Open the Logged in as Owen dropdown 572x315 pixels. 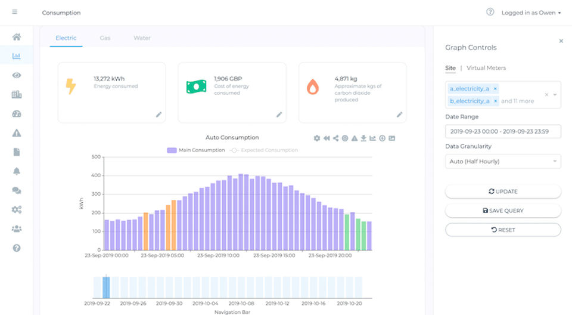pyautogui.click(x=531, y=13)
